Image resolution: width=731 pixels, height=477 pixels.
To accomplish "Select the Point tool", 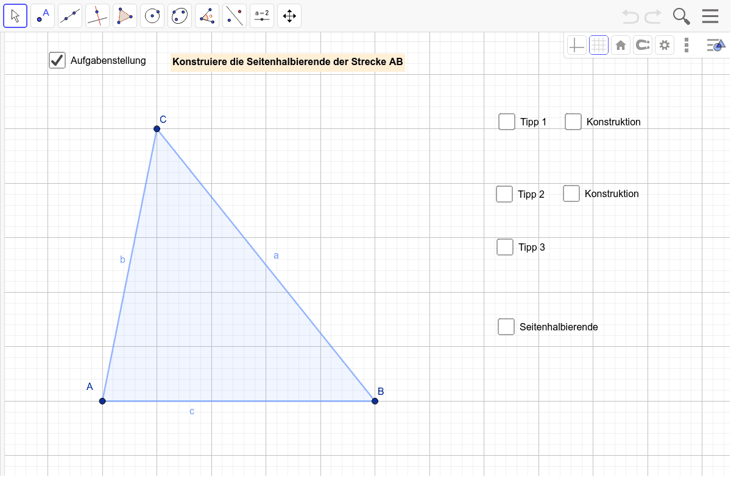I will click(x=42, y=16).
